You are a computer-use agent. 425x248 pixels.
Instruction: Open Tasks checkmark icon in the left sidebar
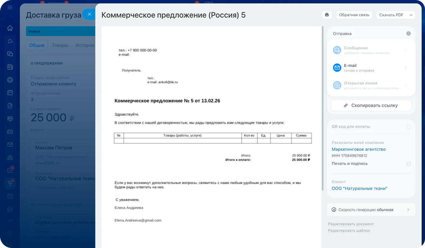(x=10, y=170)
